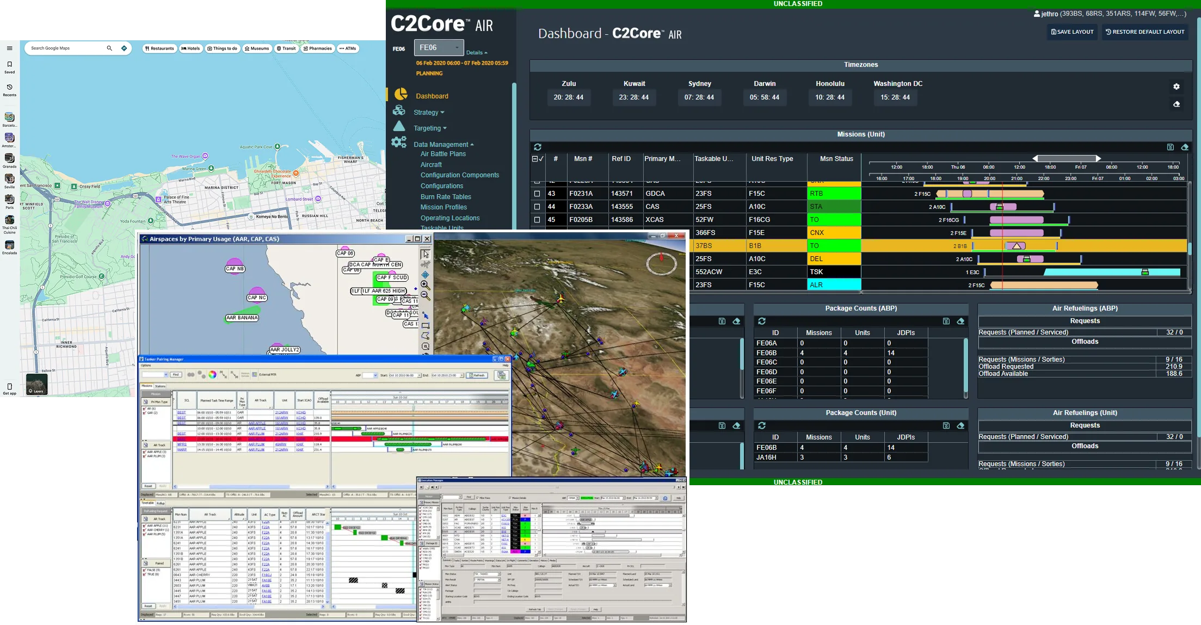Click the timeline range slider right arrow
The width and height of the screenshot is (1201, 625).
(1098, 158)
